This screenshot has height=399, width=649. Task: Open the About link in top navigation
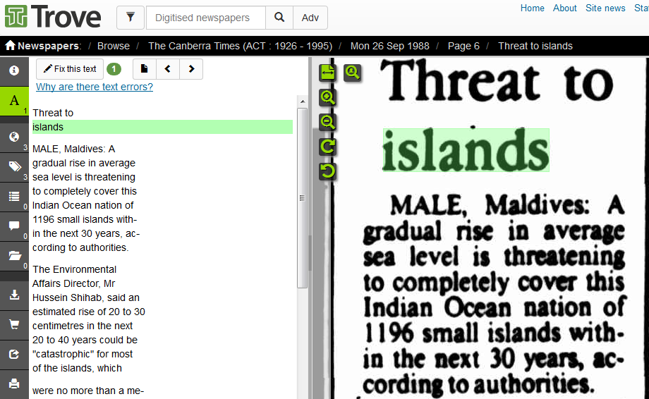click(565, 8)
